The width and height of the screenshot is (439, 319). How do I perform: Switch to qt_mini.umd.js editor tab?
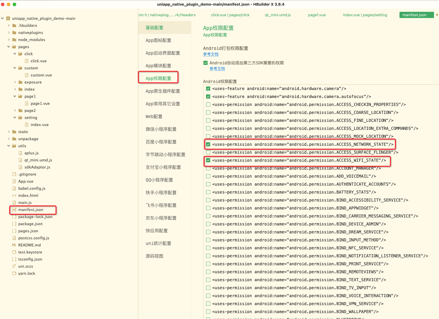tap(278, 15)
